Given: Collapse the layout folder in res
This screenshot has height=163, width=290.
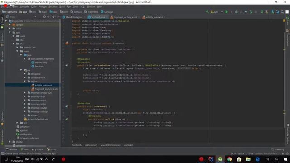Looking at the screenshot, I should pos(24,81).
